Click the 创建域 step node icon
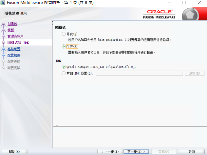The image size is (207, 155). [x=4, y=24]
